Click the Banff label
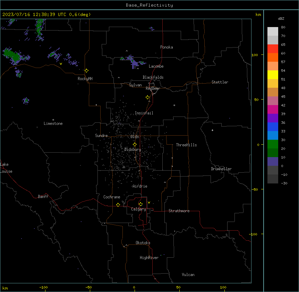 (x=43, y=197)
